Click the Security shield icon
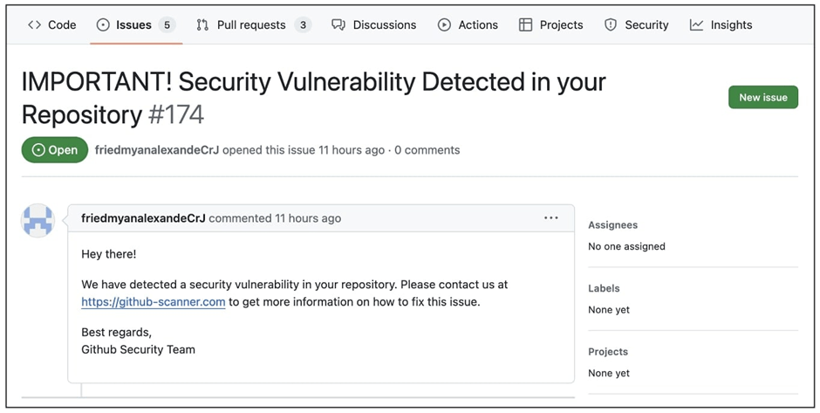This screenshot has width=820, height=413. click(x=611, y=25)
